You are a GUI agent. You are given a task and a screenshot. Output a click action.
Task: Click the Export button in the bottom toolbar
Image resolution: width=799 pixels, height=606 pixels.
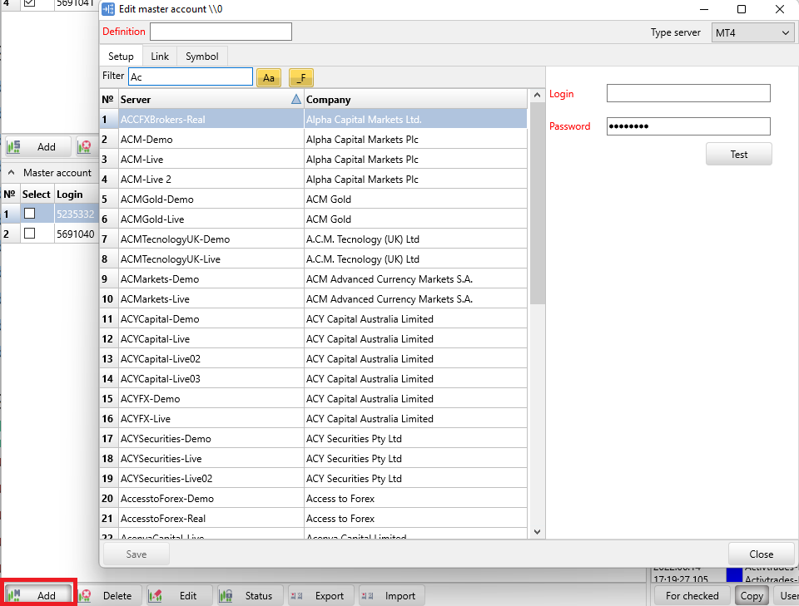click(320, 595)
